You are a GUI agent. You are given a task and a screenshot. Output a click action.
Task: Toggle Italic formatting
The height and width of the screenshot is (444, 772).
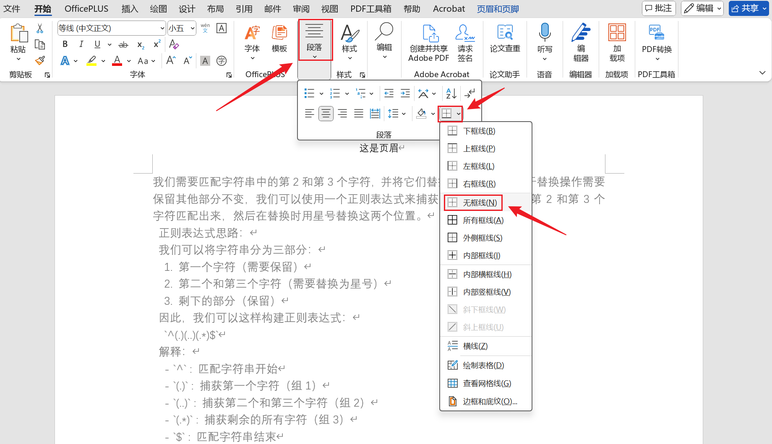81,44
